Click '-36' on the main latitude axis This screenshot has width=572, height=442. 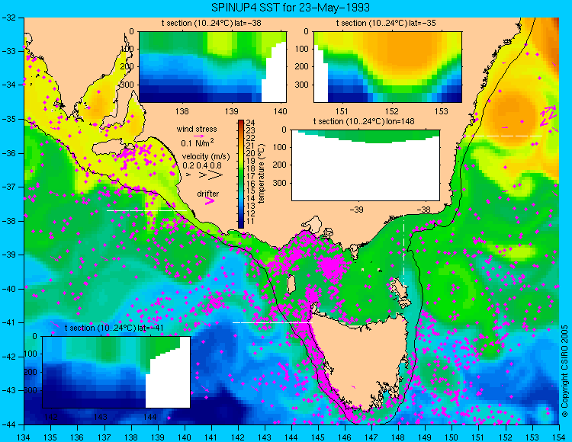[8, 153]
